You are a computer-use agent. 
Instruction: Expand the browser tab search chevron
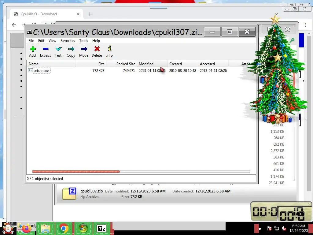tap(276, 14)
